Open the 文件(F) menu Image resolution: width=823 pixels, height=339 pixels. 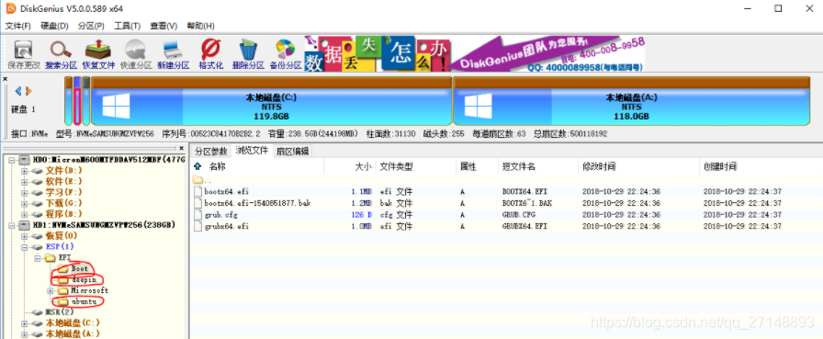pos(17,26)
